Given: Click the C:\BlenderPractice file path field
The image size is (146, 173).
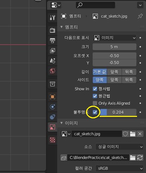Looking at the screenshot, I should pos(98,158).
